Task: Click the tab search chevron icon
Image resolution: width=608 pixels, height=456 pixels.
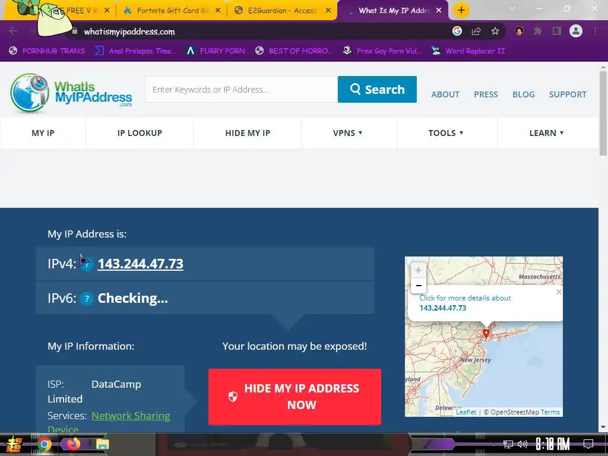Action: coord(512,8)
